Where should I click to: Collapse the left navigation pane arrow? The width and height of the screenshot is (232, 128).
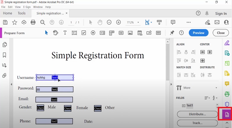pyautogui.click(x=11, y=84)
